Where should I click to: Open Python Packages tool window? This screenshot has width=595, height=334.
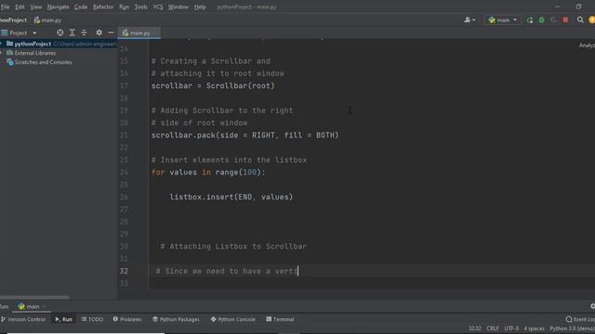click(176, 319)
